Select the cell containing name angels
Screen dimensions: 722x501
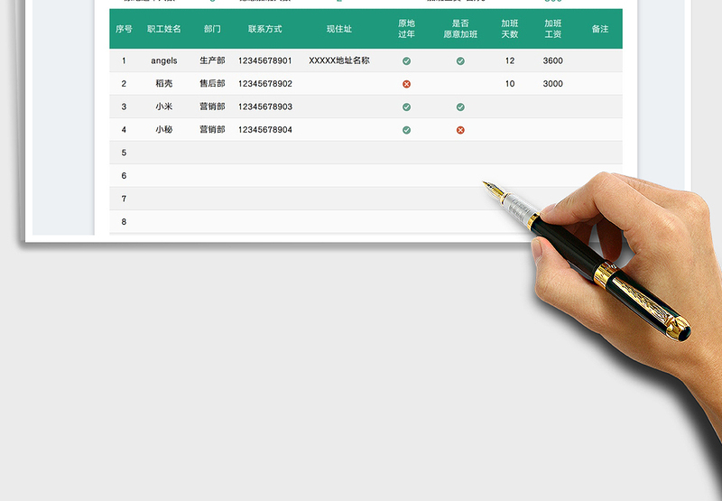(164, 61)
